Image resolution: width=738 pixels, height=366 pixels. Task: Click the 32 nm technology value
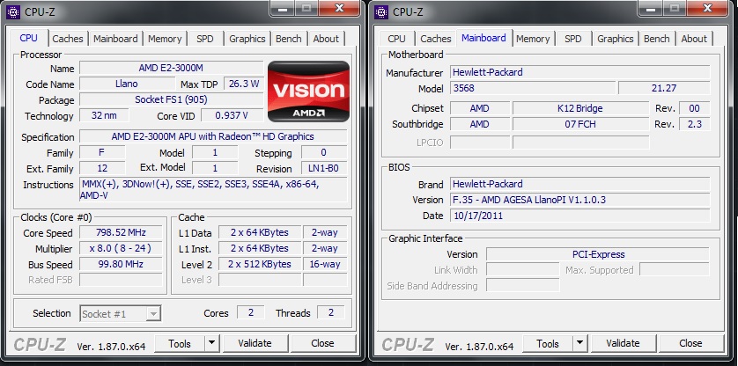[104, 115]
